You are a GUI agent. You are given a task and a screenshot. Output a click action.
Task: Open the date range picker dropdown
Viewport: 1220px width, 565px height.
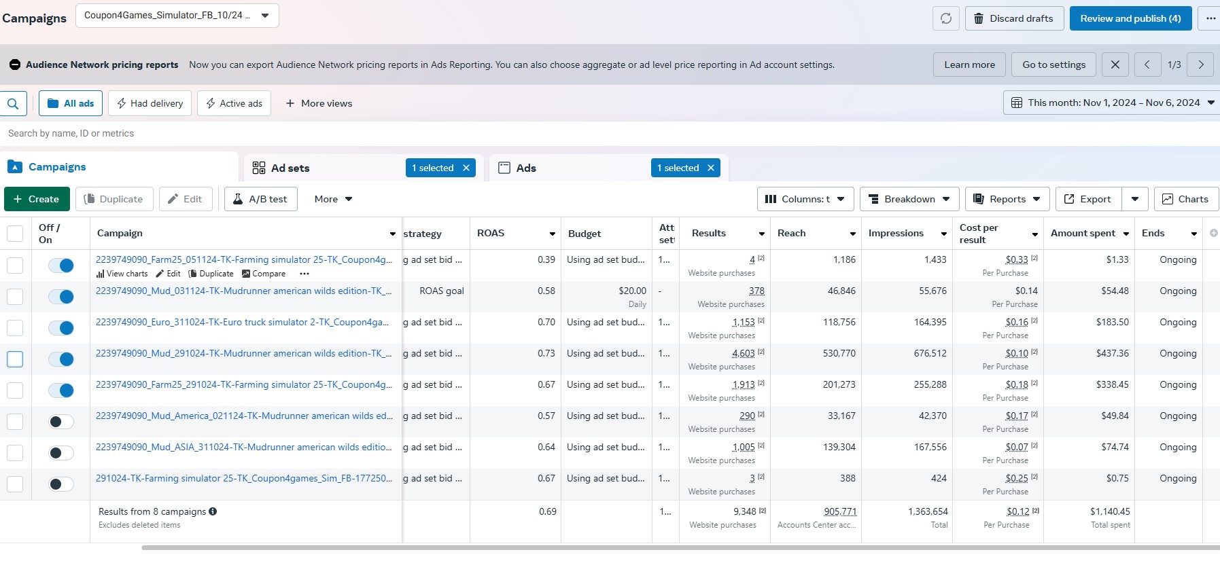(1112, 103)
